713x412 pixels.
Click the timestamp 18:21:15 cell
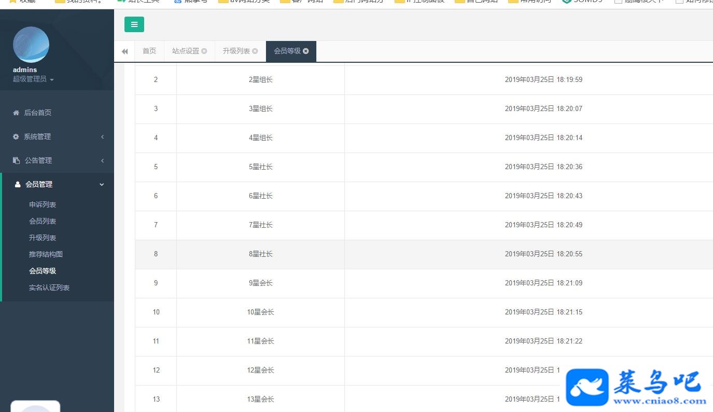coord(529,312)
